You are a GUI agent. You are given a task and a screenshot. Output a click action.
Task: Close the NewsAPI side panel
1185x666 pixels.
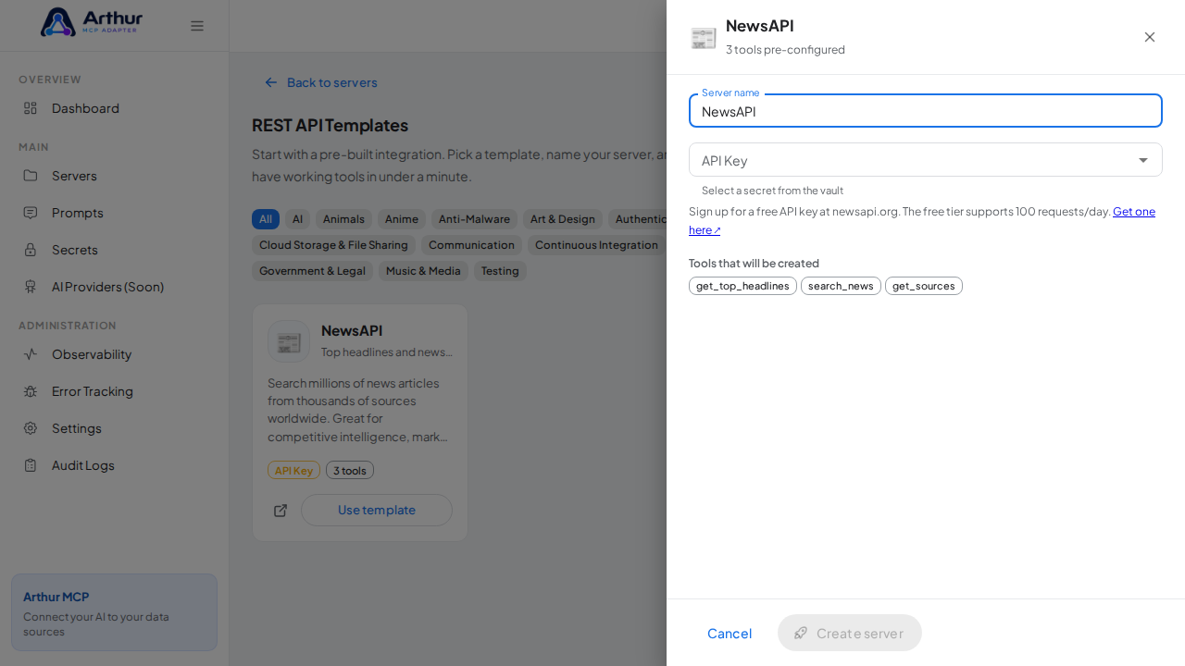pyautogui.click(x=1150, y=37)
